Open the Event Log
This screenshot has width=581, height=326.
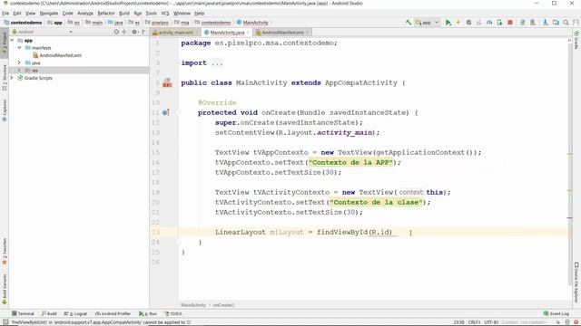pyautogui.click(x=556, y=313)
